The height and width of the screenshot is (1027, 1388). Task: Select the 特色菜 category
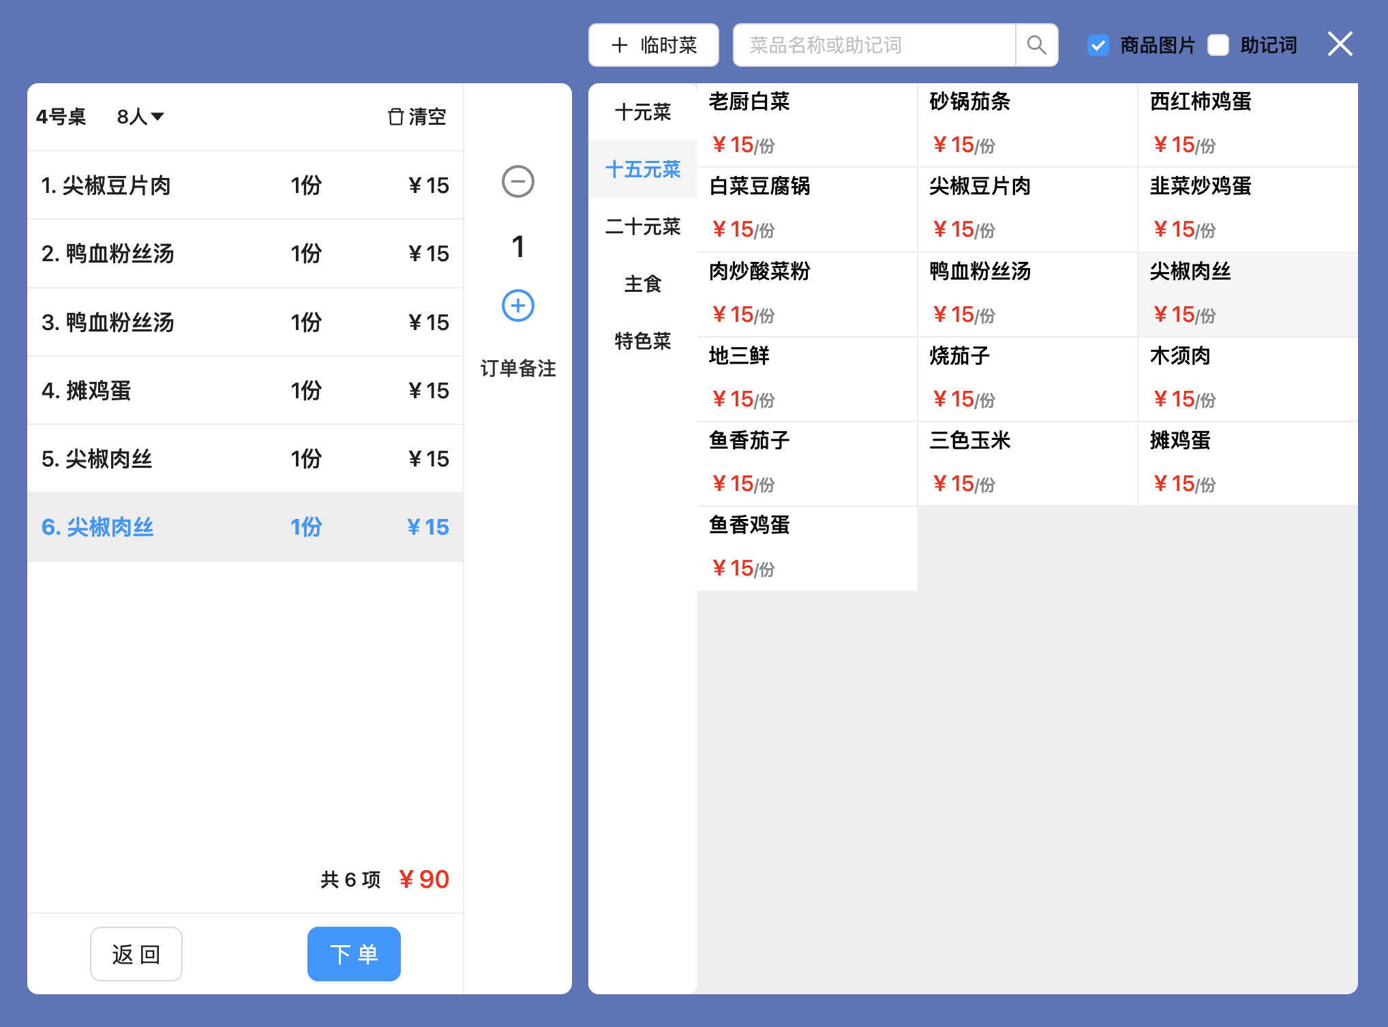coord(642,340)
